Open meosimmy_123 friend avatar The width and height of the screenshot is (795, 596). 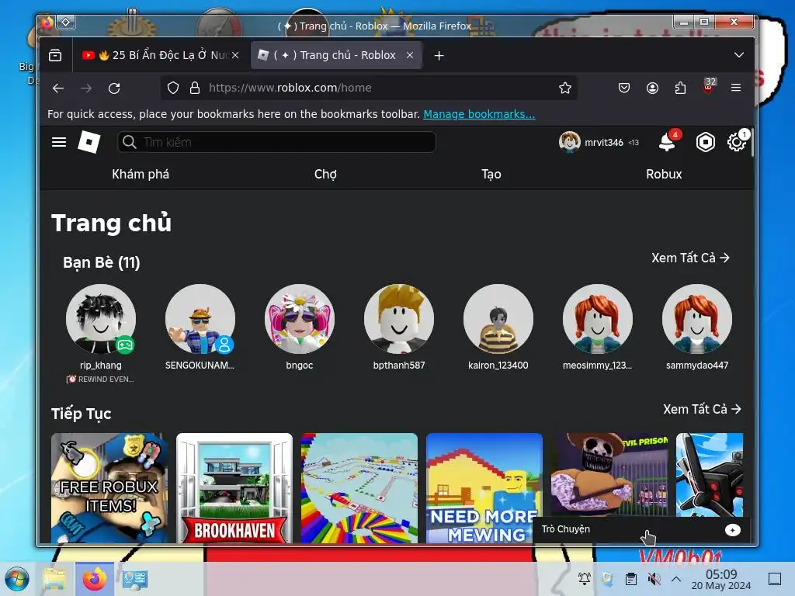point(598,319)
